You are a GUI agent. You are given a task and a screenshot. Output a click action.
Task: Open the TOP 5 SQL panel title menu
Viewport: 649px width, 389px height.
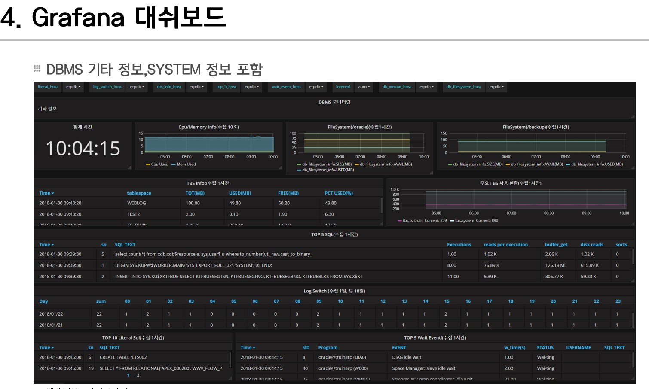pos(334,234)
